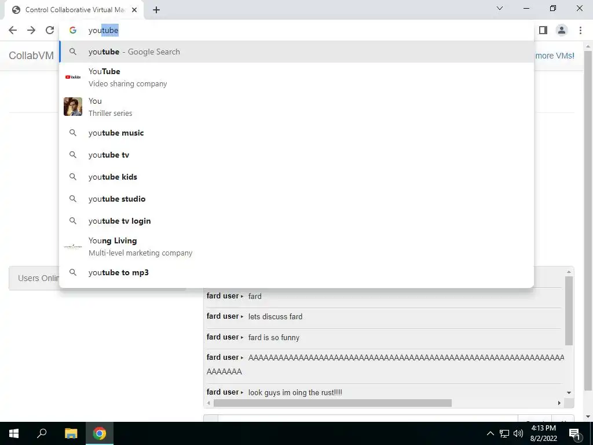Viewport: 593px width, 445px height.
Task: Open the new tab plus button
Action: pyautogui.click(x=156, y=10)
